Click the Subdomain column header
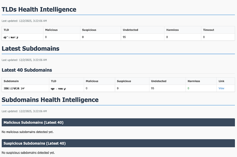The image size is (237, 157). pyautogui.click(x=11, y=81)
